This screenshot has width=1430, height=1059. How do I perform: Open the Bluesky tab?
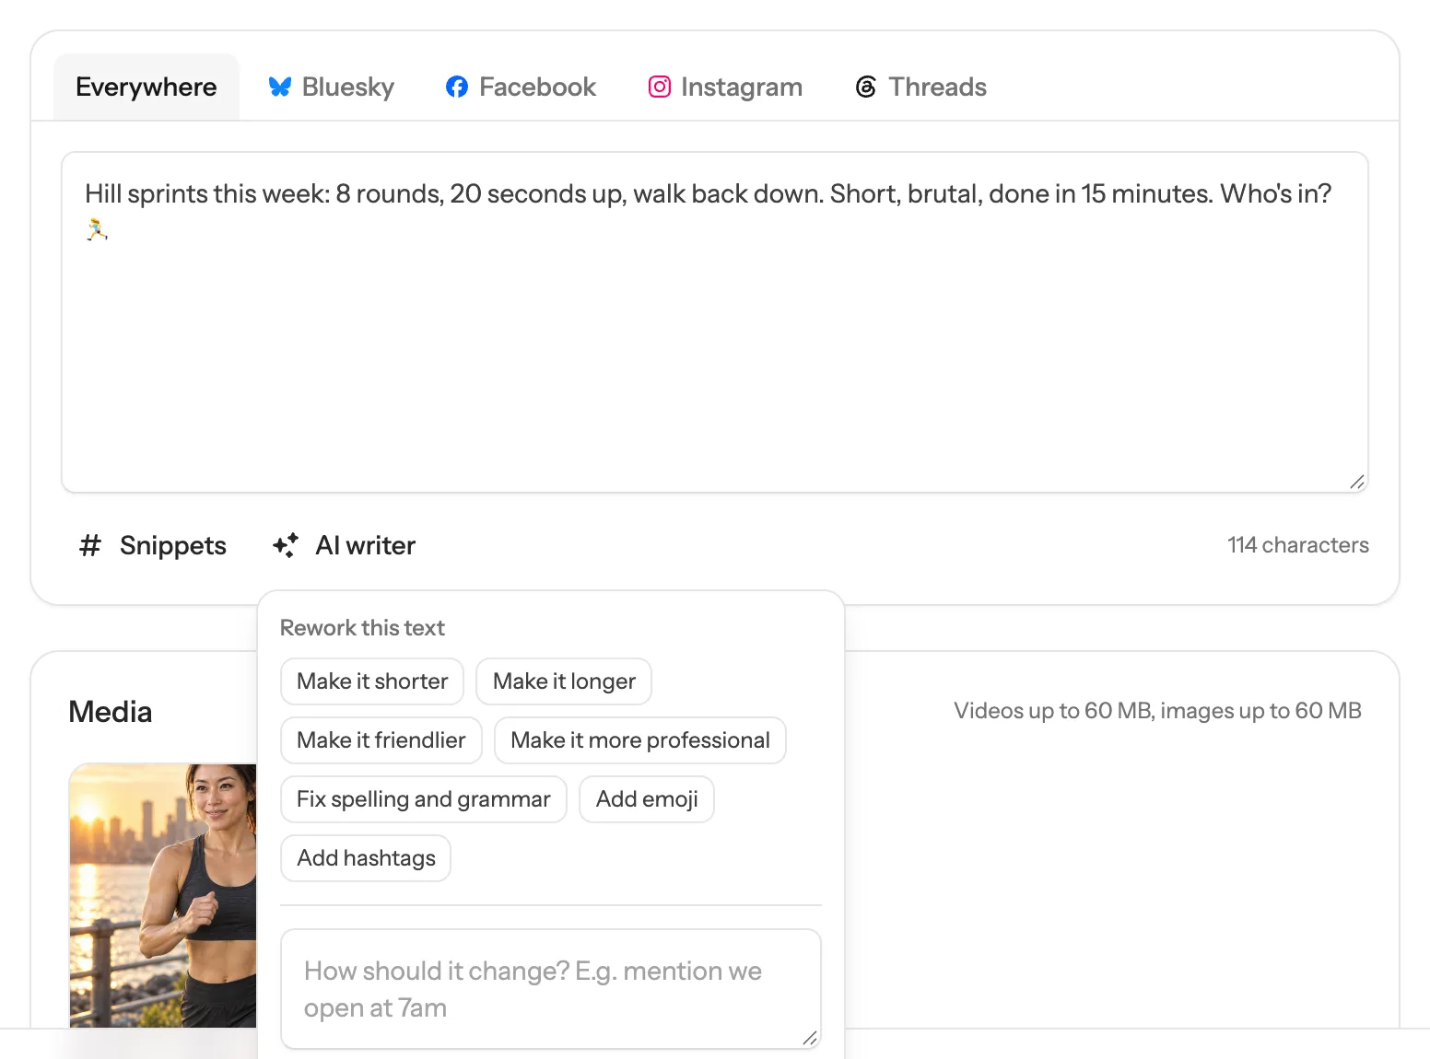click(x=331, y=87)
